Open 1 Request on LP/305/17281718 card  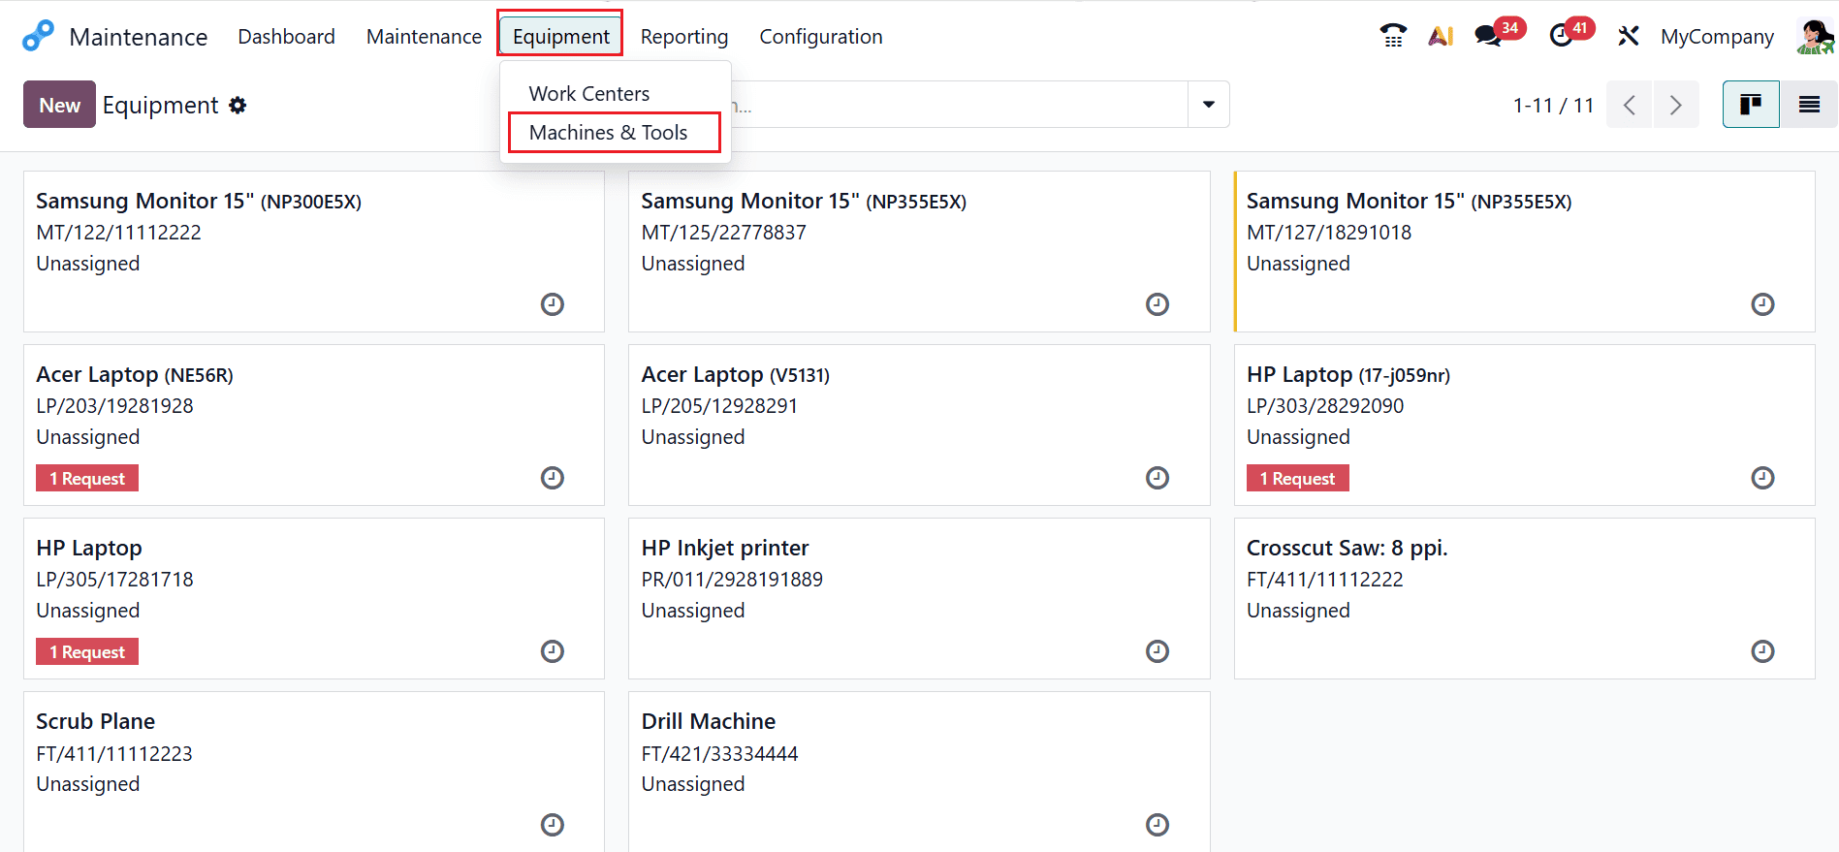click(x=87, y=651)
